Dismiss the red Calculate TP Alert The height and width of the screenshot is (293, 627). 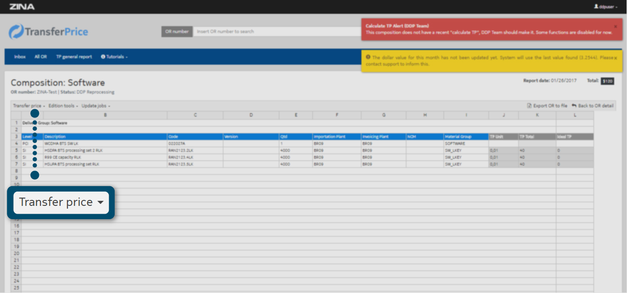click(x=615, y=27)
